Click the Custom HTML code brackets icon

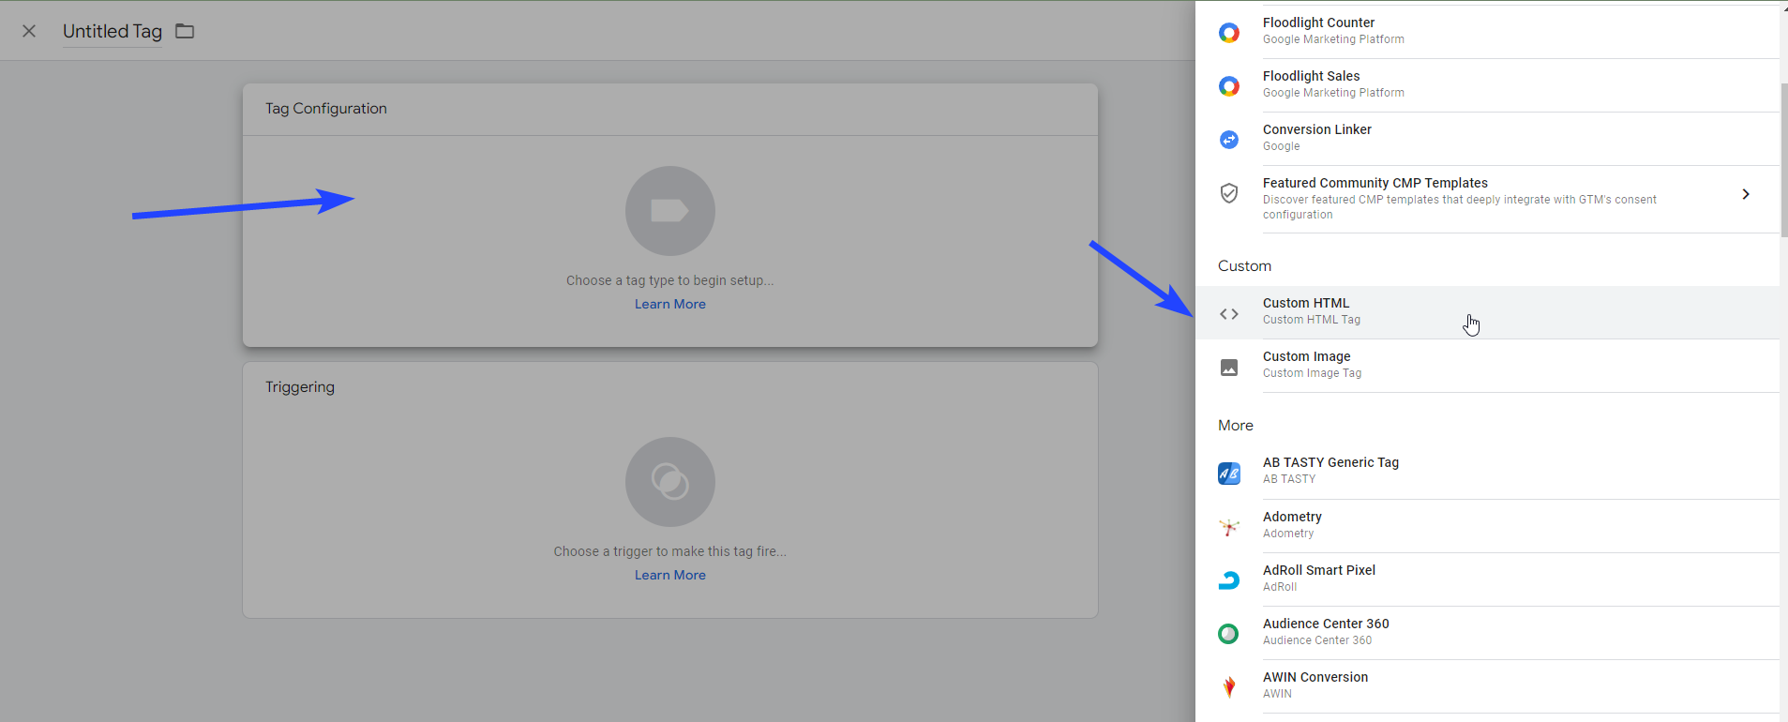tap(1229, 314)
